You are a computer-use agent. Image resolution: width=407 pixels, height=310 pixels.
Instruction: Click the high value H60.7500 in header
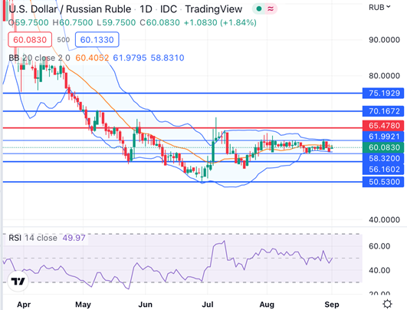pyautogui.click(x=73, y=22)
